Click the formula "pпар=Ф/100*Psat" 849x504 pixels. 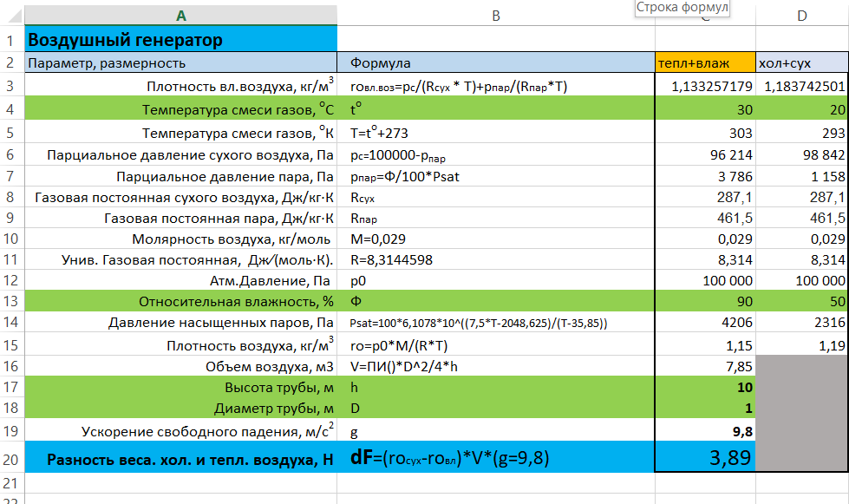pos(496,176)
